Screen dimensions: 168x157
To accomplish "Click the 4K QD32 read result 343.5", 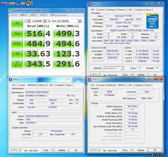I will (x=38, y=64).
